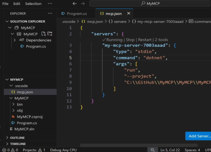This screenshot has width=211, height=152.
Task: Click the command breadcrumb item
Action: [x=200, y=21]
